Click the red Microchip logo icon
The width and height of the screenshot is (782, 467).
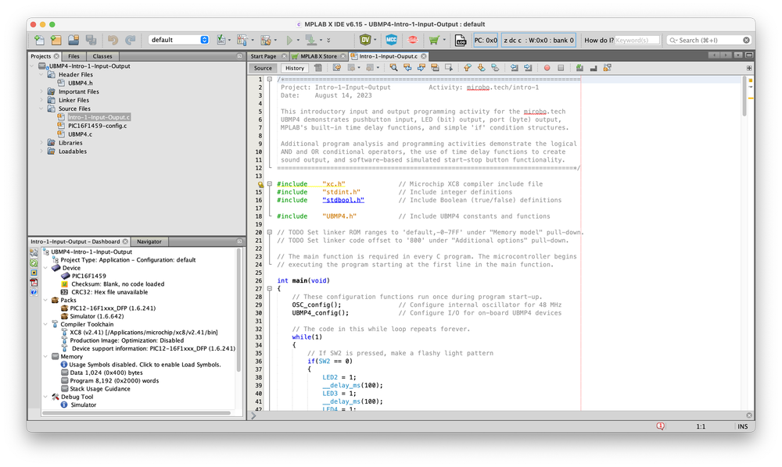[x=412, y=40]
